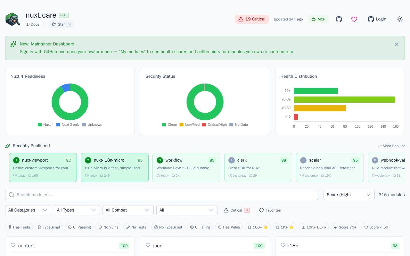The height and width of the screenshot is (256, 410).
Task: Click the Nuxt 4 green legend swatch
Action: pyautogui.click(x=40, y=125)
